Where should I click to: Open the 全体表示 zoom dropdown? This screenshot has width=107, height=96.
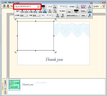pyautogui.click(x=98, y=7)
